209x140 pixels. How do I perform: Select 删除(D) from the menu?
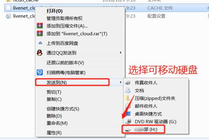coord(54,116)
